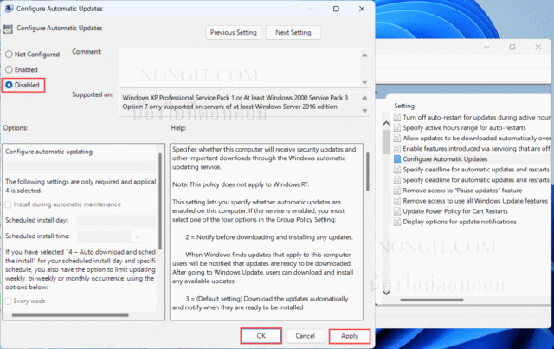
Task: Click icon for Display options for update notifications
Action: tap(397, 222)
